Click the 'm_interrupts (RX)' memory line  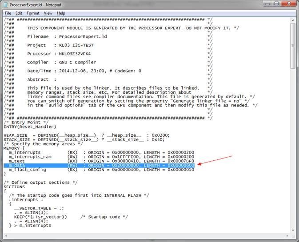(x=101, y=152)
